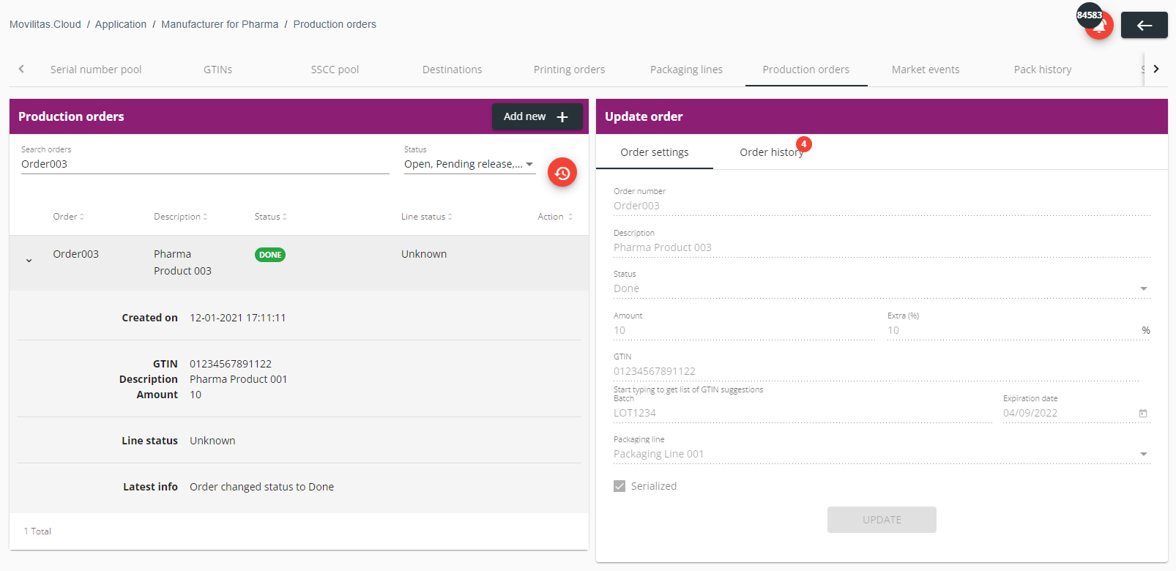
Task: Click 'Pharma Product 001' in details
Action: (239, 379)
